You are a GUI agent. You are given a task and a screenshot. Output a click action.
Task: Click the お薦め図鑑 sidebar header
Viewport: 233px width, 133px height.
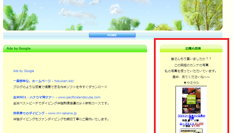(x=191, y=48)
